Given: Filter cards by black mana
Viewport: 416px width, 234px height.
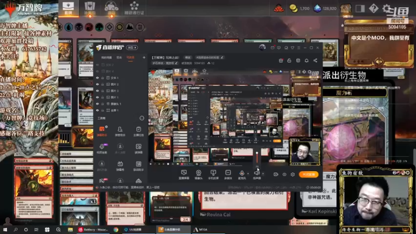Looking at the screenshot, I should [x=79, y=27].
